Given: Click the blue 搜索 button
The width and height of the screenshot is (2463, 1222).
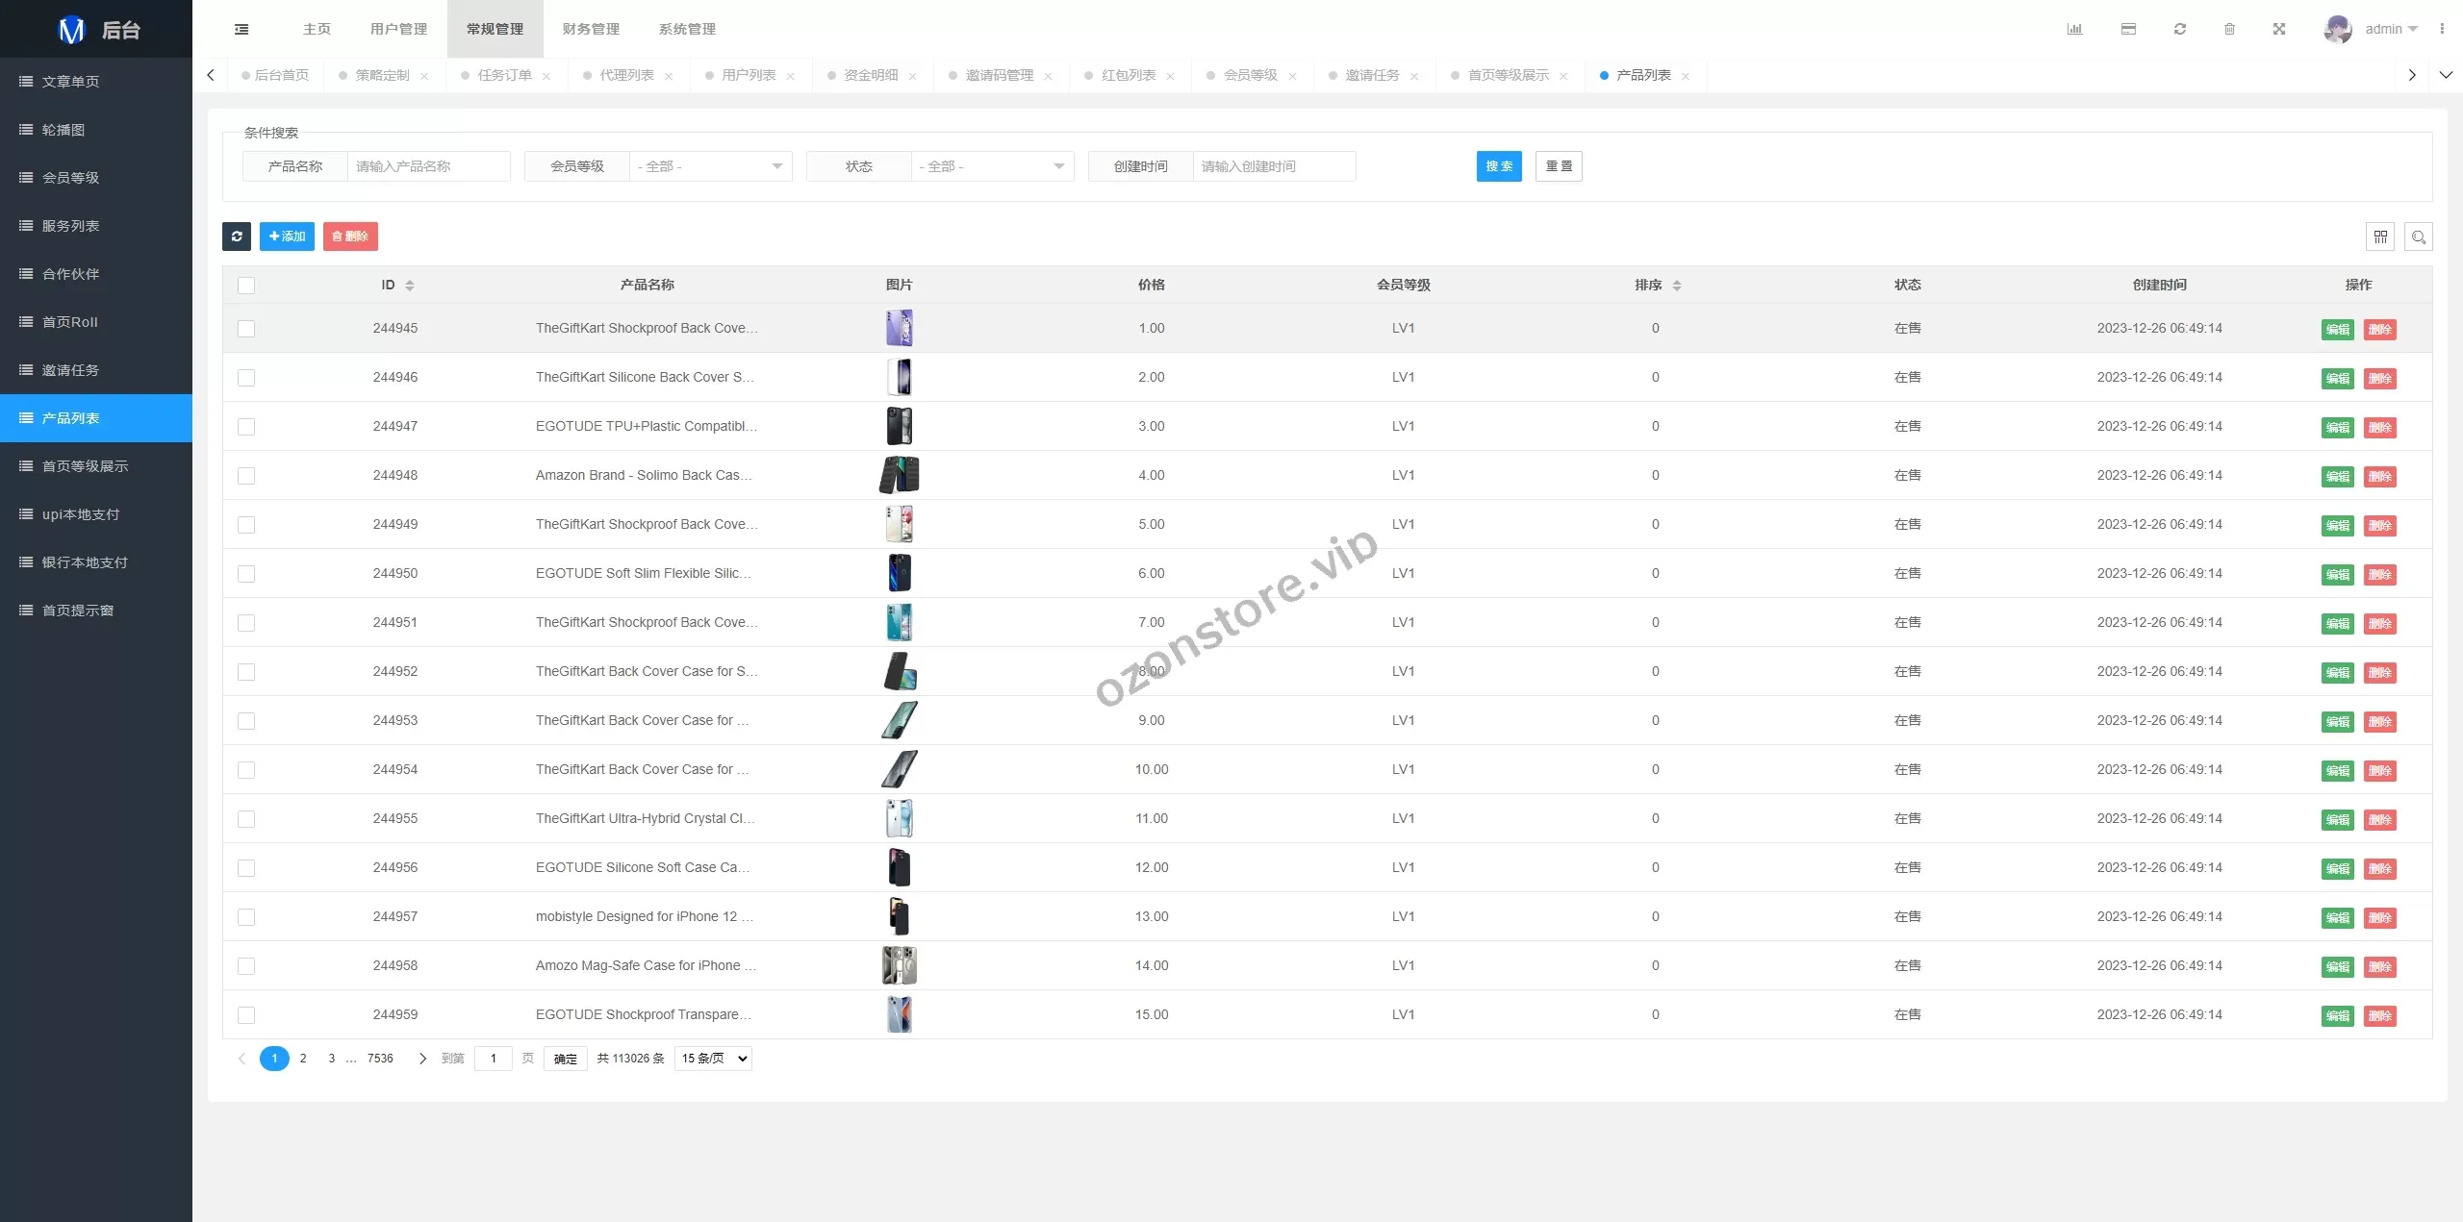Looking at the screenshot, I should point(1499,166).
